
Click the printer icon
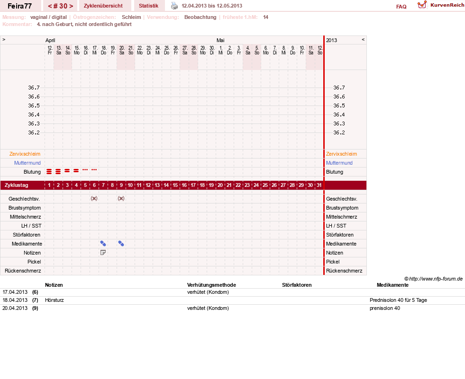(x=174, y=6)
